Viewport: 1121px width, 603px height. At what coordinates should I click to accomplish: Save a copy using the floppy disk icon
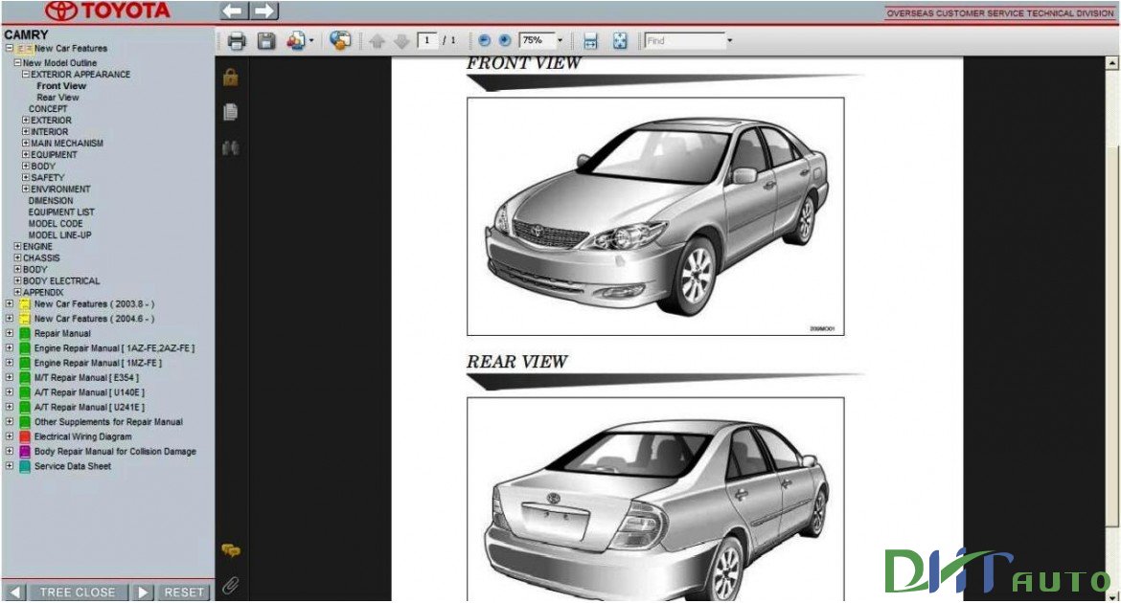tap(266, 41)
